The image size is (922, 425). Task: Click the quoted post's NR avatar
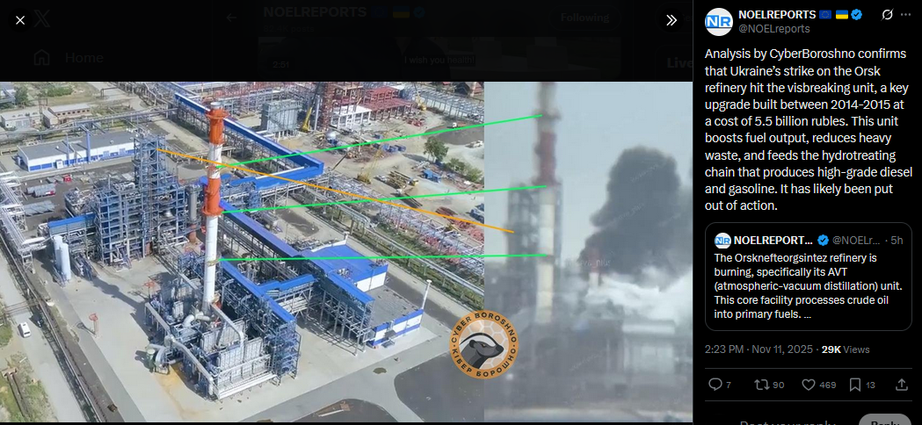[x=722, y=240]
